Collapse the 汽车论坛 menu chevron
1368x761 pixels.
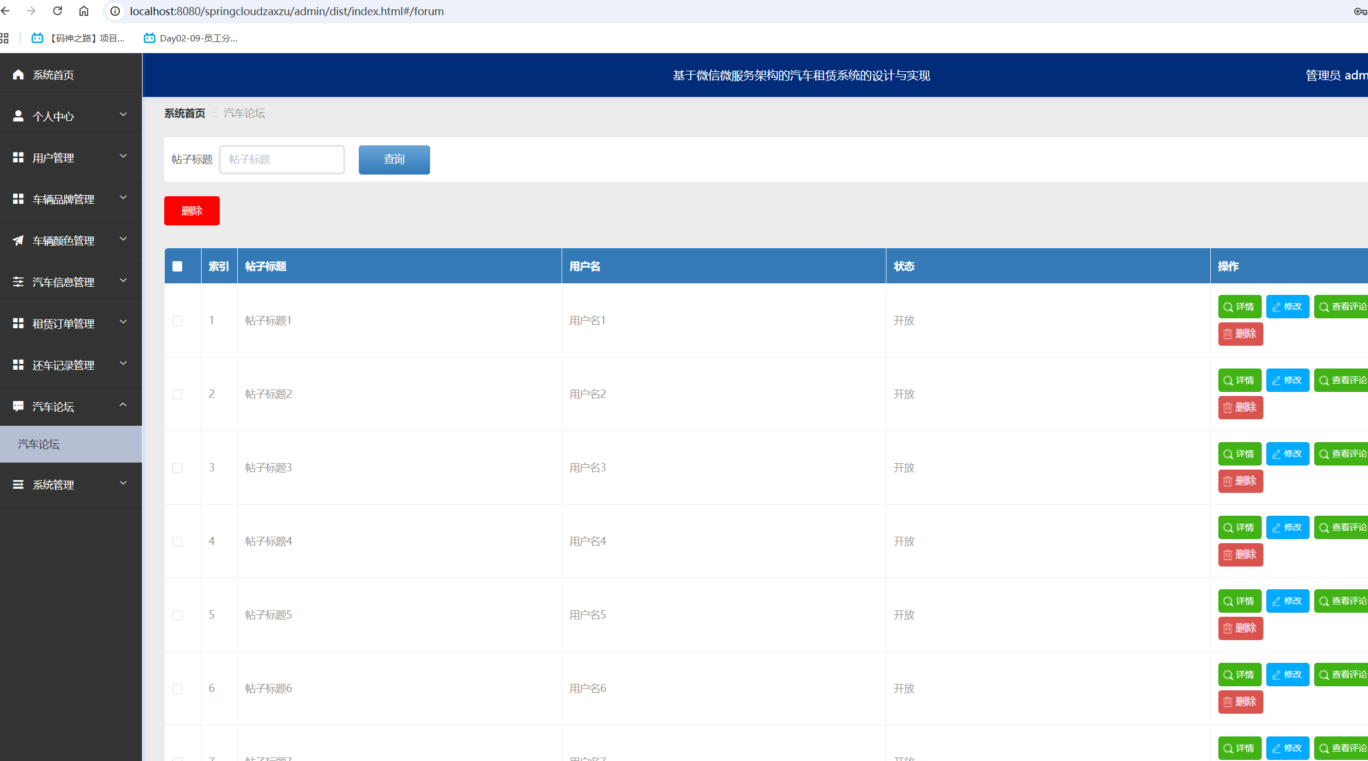123,405
